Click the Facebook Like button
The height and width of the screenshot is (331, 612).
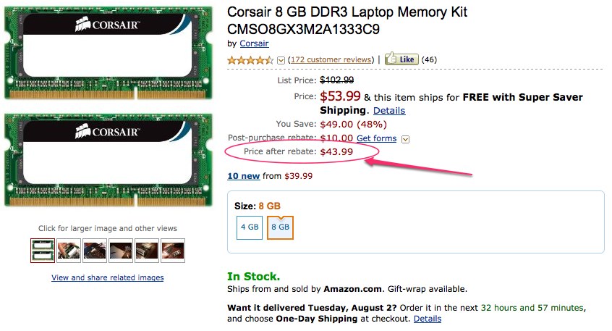coord(401,59)
